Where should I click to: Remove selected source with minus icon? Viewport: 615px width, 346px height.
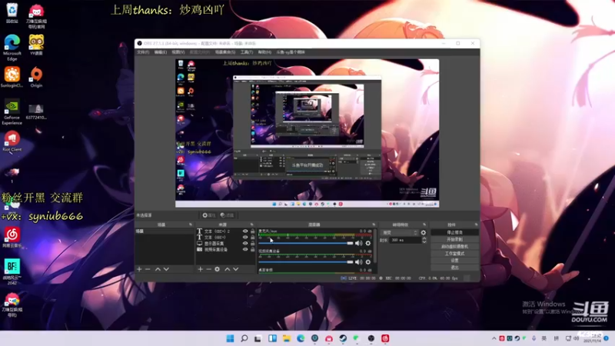click(208, 269)
